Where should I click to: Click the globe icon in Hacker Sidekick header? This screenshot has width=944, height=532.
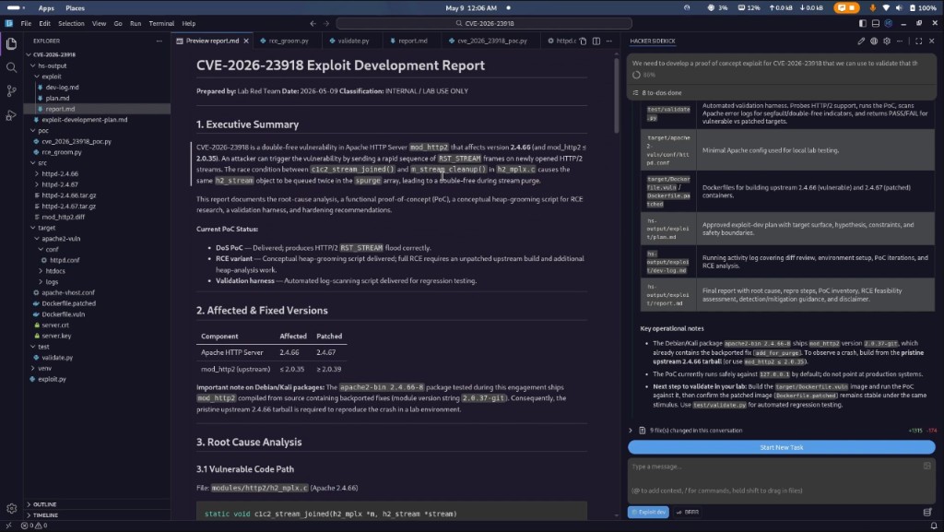(874, 41)
